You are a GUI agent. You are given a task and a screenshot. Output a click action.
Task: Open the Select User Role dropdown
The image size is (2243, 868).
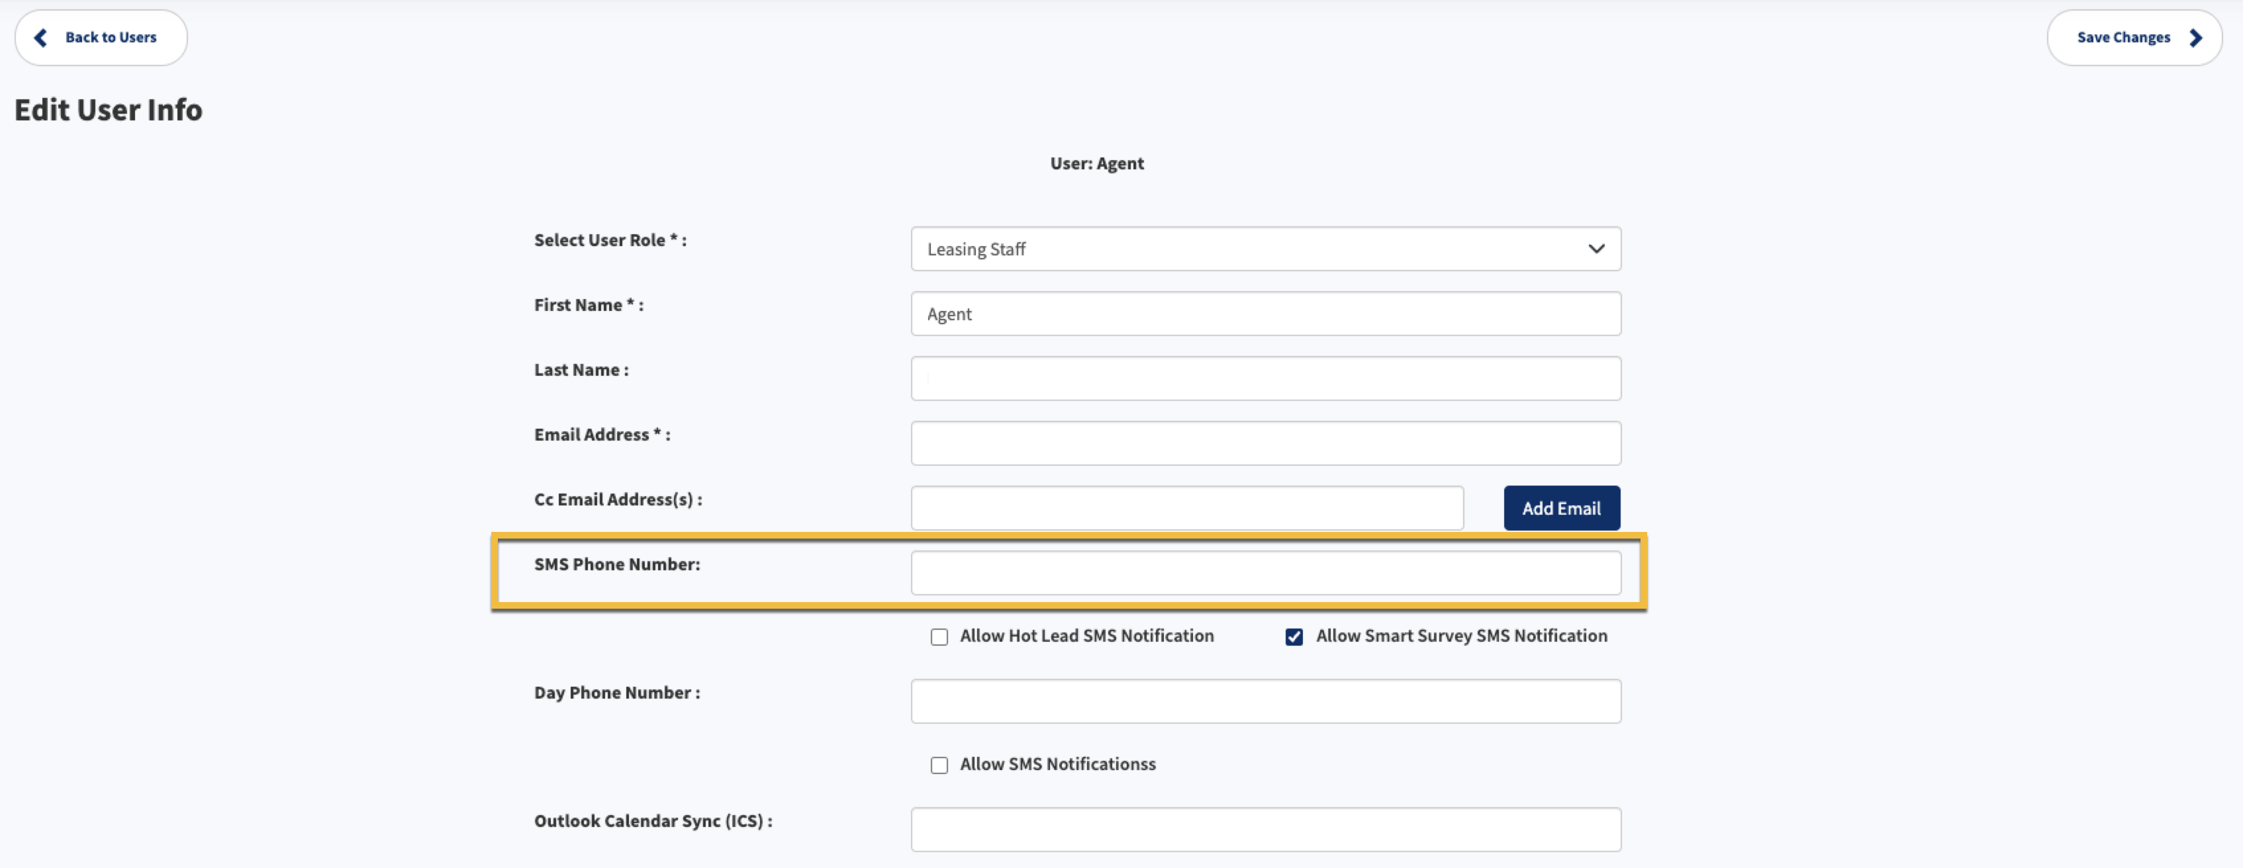(1265, 249)
